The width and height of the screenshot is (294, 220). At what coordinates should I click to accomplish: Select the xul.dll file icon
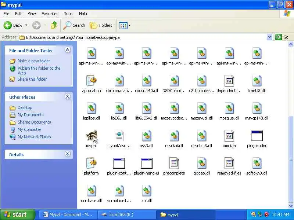[x=146, y=191]
